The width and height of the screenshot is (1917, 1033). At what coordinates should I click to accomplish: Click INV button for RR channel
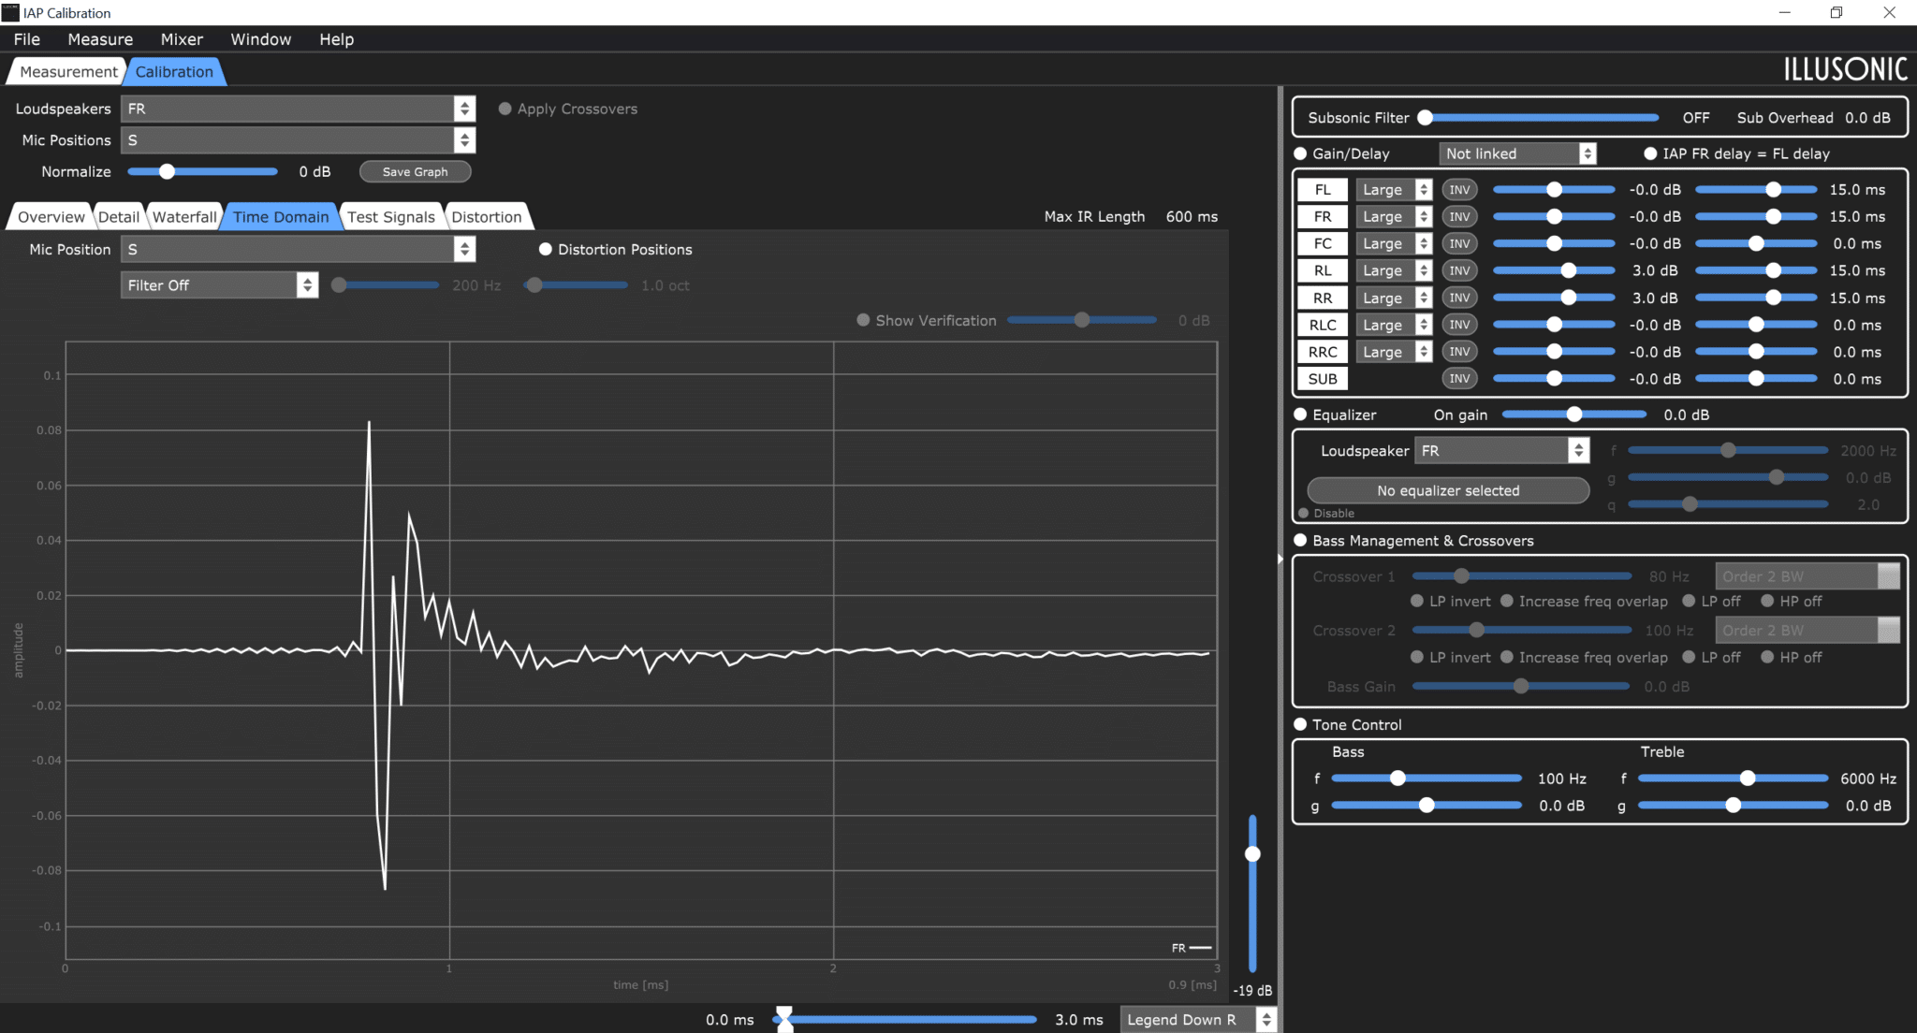pos(1459,298)
